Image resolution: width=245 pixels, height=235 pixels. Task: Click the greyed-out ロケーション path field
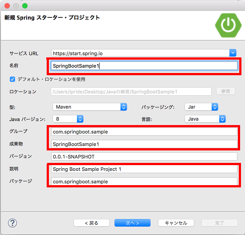point(131,92)
